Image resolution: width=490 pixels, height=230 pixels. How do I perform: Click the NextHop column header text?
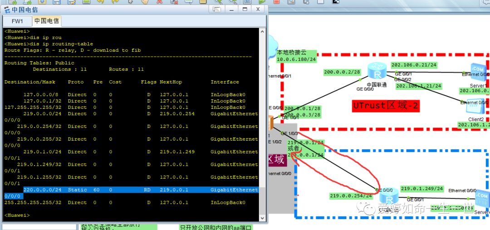click(x=171, y=82)
